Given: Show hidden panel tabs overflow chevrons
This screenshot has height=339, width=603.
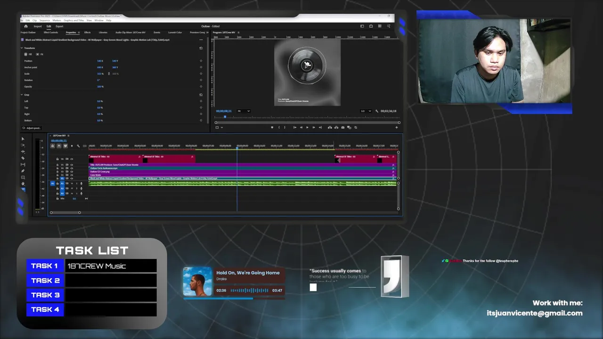Looking at the screenshot, I should (x=208, y=32).
